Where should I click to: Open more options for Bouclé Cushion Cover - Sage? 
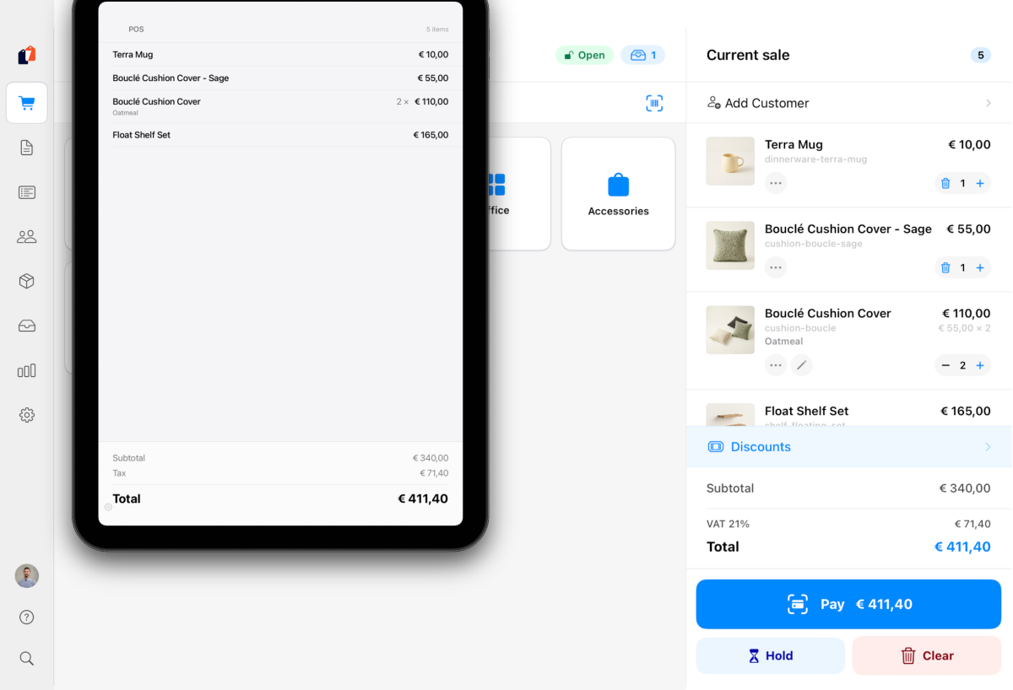pos(776,267)
